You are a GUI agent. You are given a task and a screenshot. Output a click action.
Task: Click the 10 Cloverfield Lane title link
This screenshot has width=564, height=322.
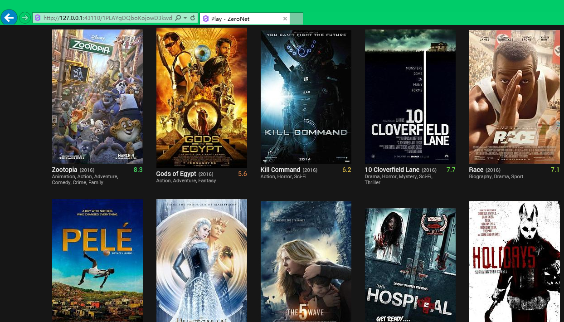[392, 170]
